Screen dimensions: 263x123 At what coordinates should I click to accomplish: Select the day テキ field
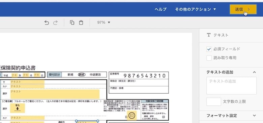pos(37,75)
